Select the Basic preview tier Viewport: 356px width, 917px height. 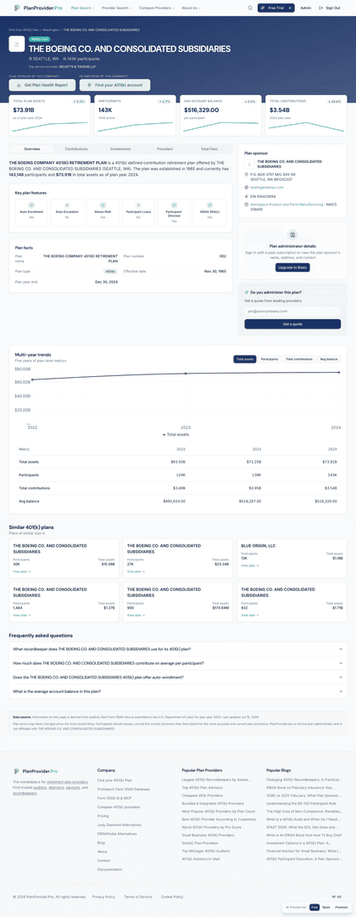pos(326,907)
